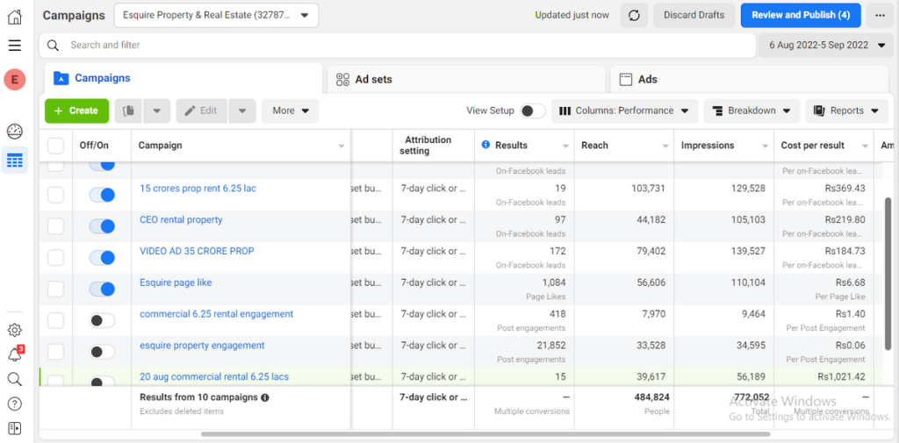899x443 pixels.
Task: Click the duplicate campaign icon
Action: [x=128, y=111]
